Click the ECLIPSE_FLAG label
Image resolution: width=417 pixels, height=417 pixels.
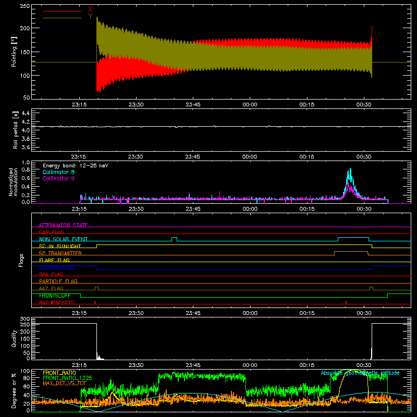click(57, 267)
